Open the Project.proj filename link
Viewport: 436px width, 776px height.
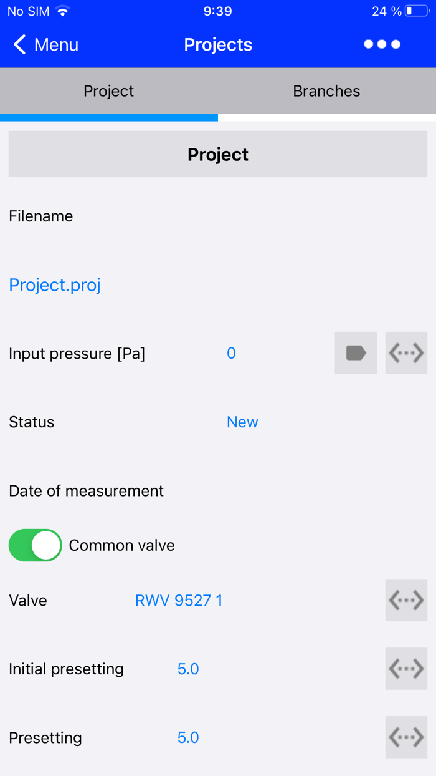(55, 284)
